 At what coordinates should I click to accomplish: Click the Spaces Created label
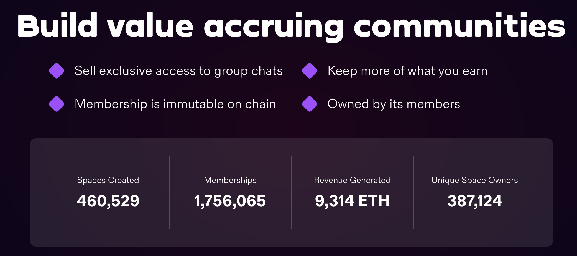coord(108,180)
